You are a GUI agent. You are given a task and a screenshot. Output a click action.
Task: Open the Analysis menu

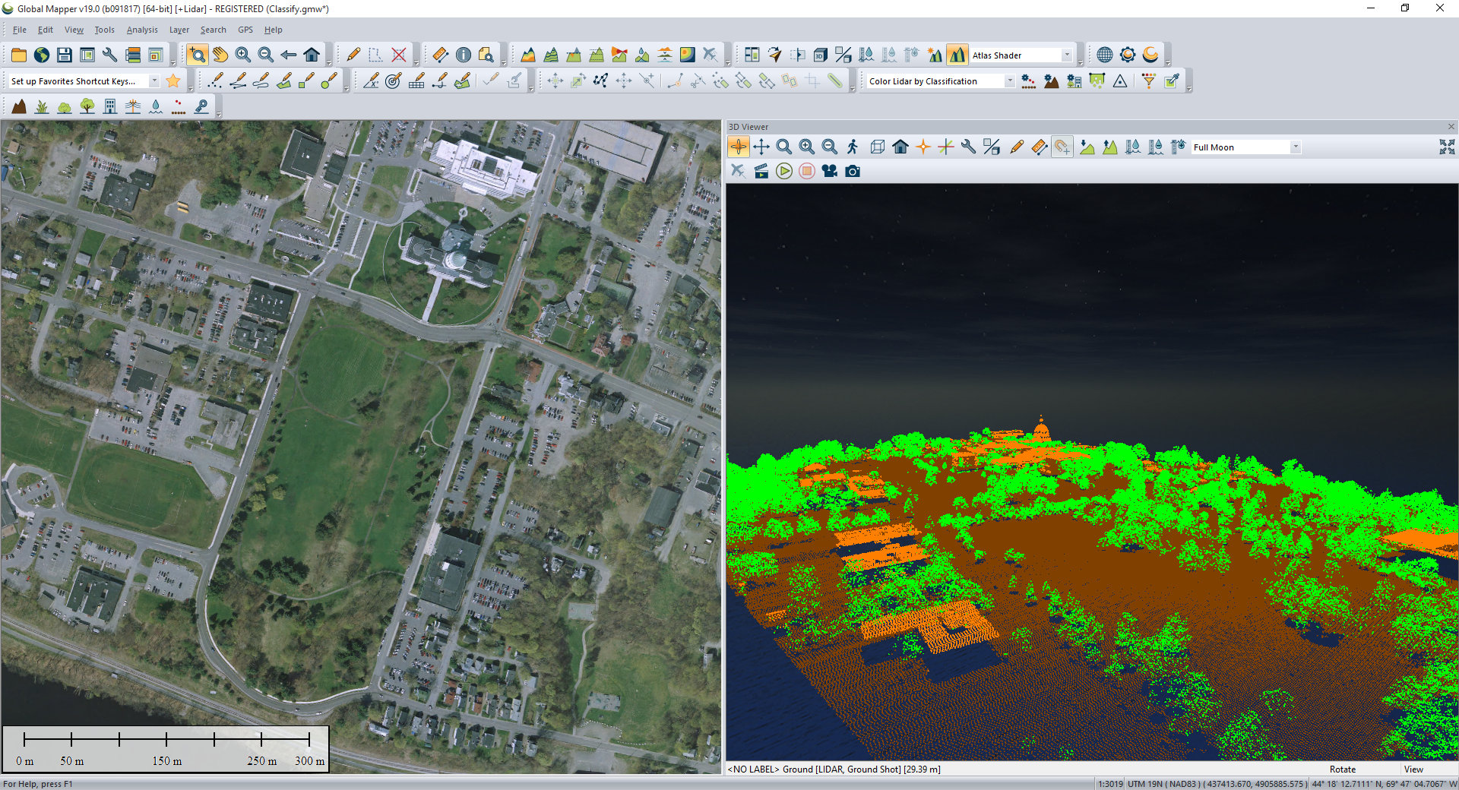141,30
